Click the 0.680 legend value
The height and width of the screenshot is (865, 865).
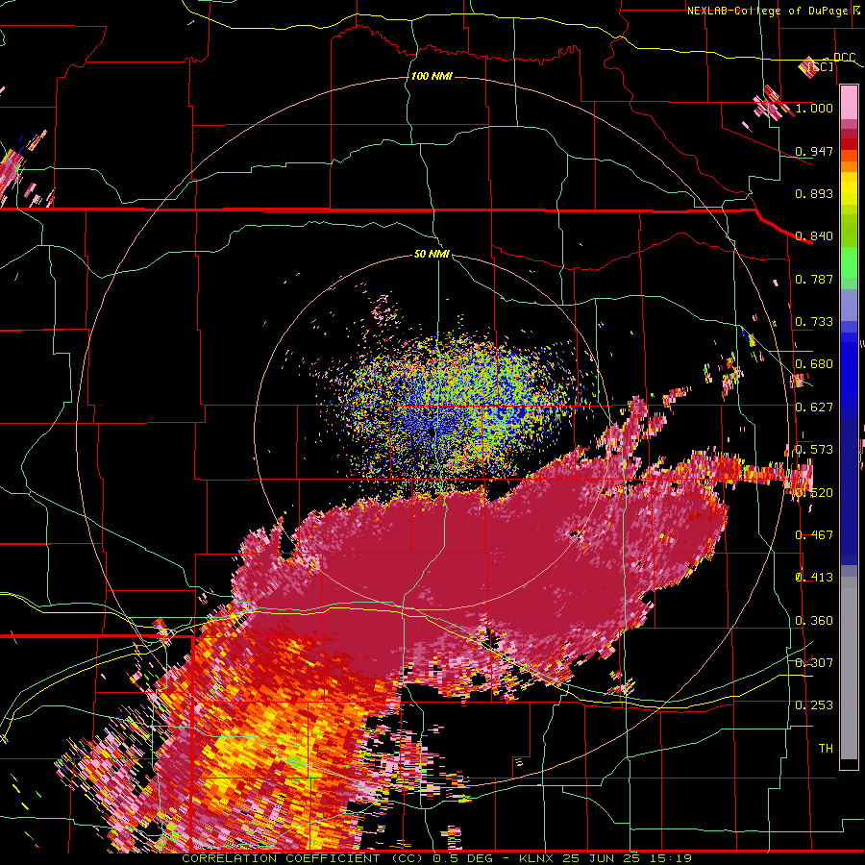pyautogui.click(x=814, y=364)
